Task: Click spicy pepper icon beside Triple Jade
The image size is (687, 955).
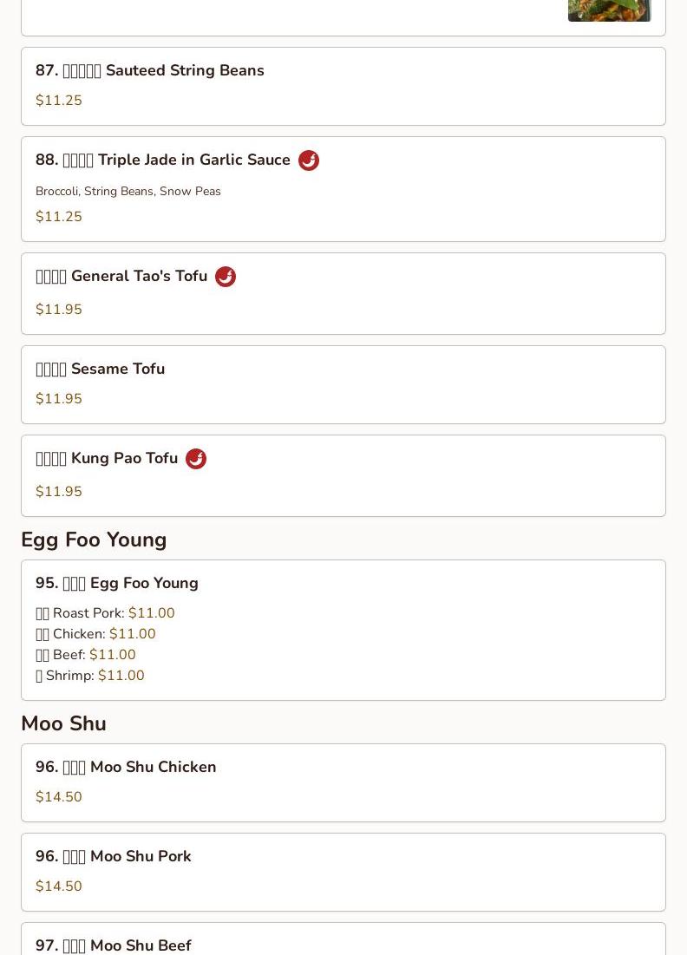Action: click(x=309, y=160)
